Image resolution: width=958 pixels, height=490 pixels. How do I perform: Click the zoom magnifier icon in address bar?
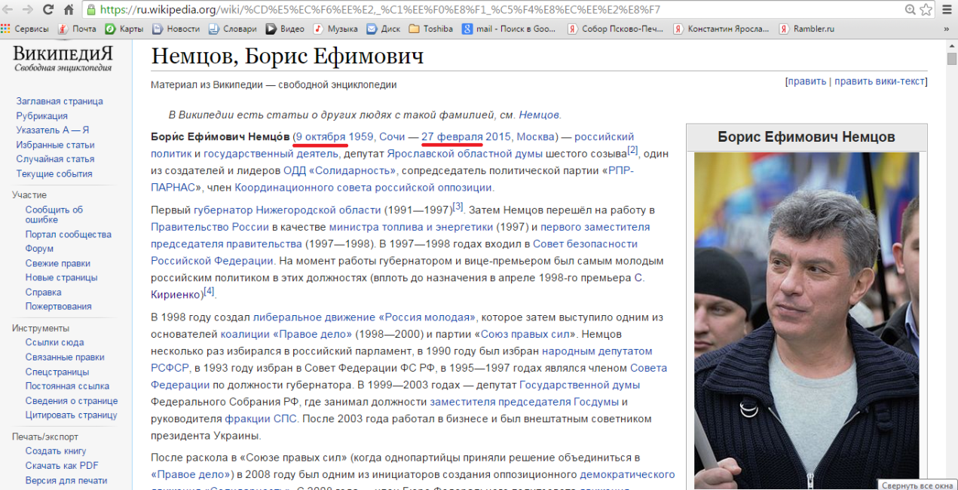click(911, 10)
